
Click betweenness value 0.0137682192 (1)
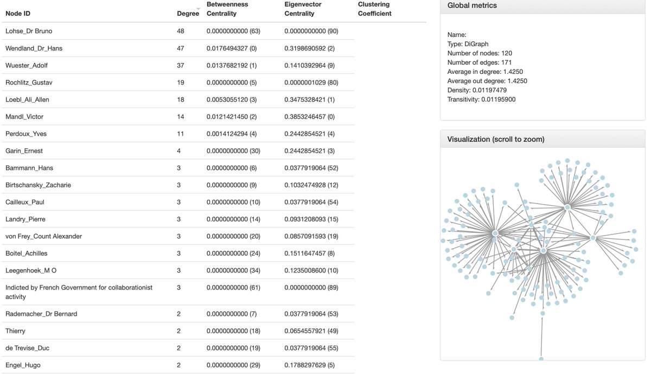(232, 66)
